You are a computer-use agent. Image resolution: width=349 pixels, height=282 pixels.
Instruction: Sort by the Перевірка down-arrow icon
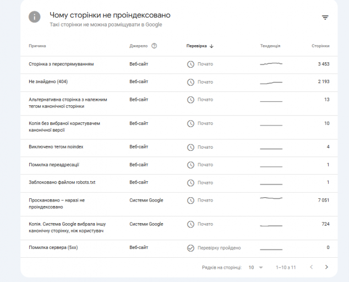coord(211,46)
